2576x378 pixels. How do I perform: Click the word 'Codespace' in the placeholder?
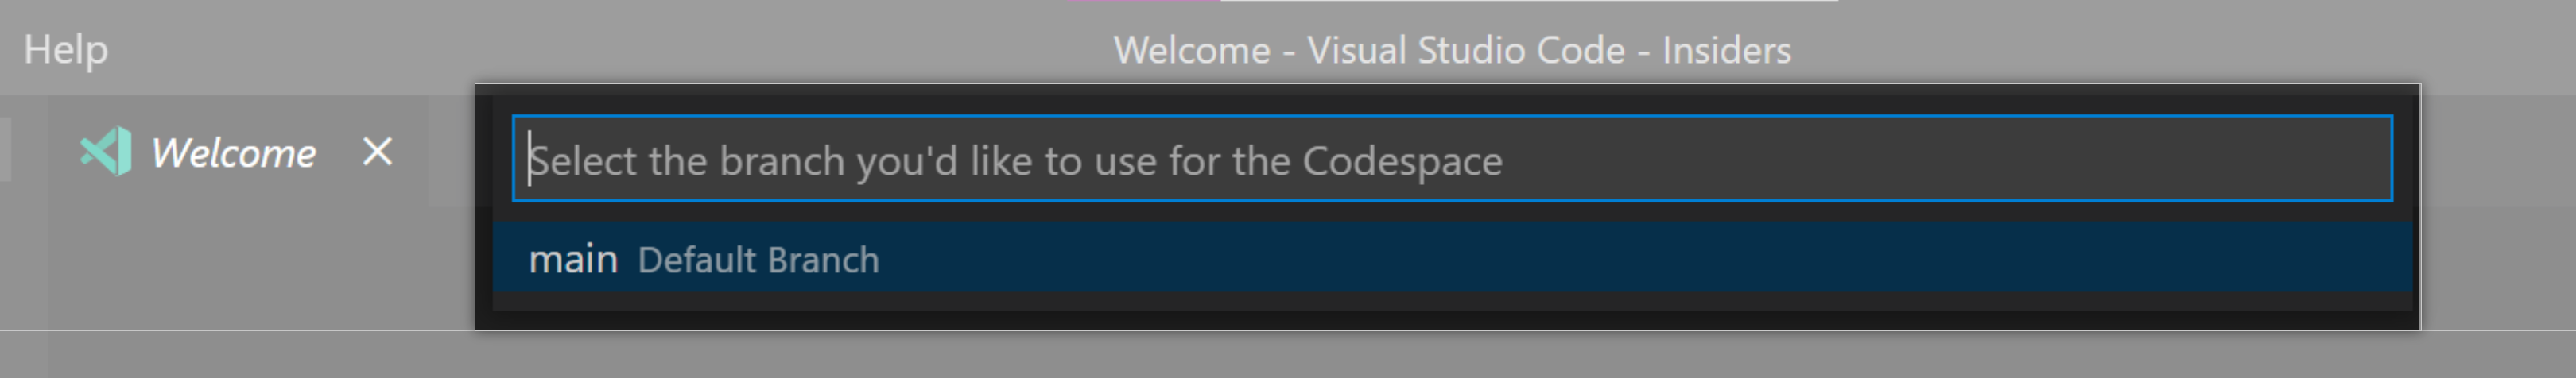pyautogui.click(x=1401, y=161)
